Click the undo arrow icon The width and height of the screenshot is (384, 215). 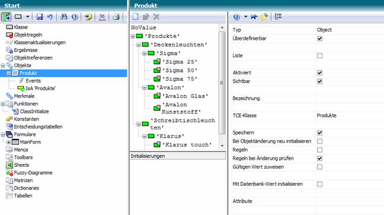click(x=50, y=17)
